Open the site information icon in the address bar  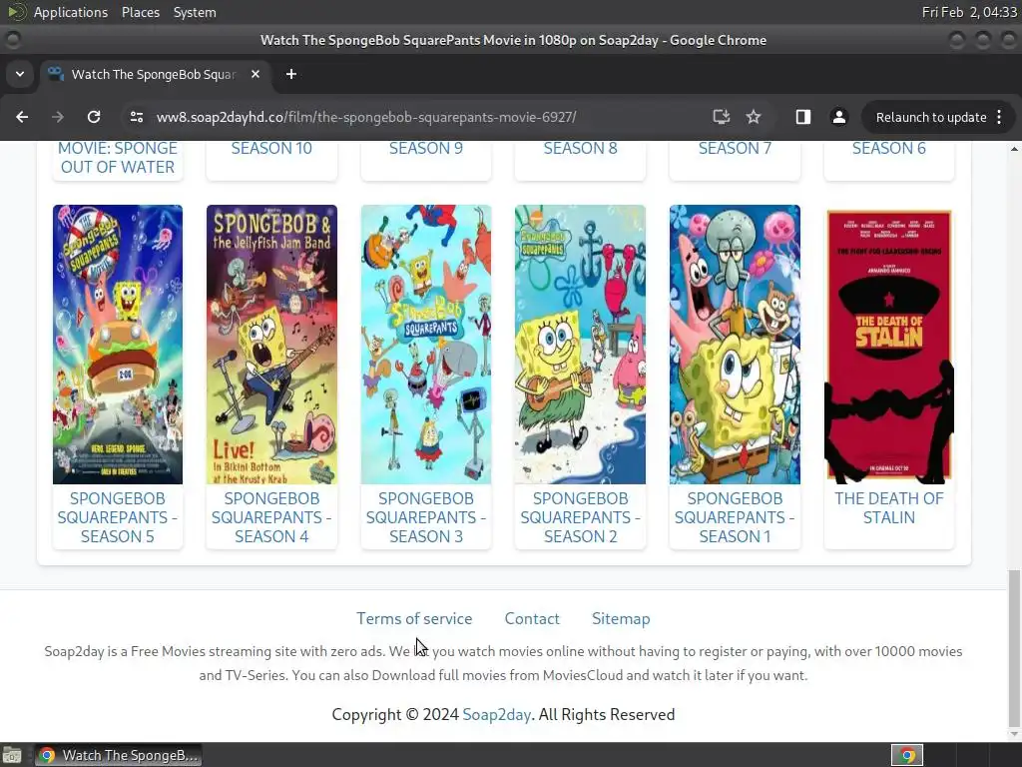tap(137, 118)
